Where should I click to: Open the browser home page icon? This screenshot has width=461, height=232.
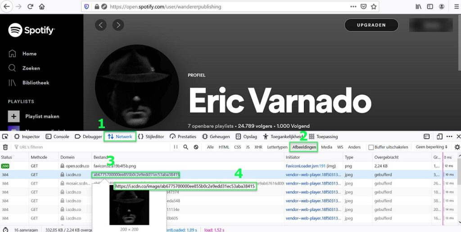click(x=42, y=6)
